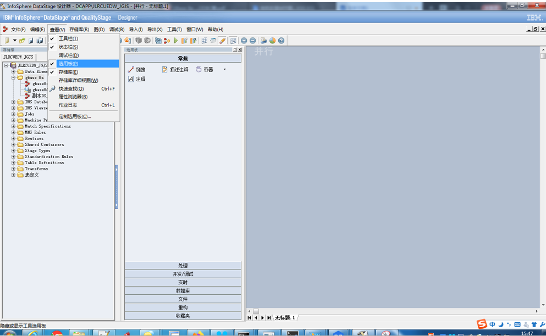Screen dimensions: 546x336
Task: Toggle 工具栏(T) in the View menu
Action: (x=84, y=38)
